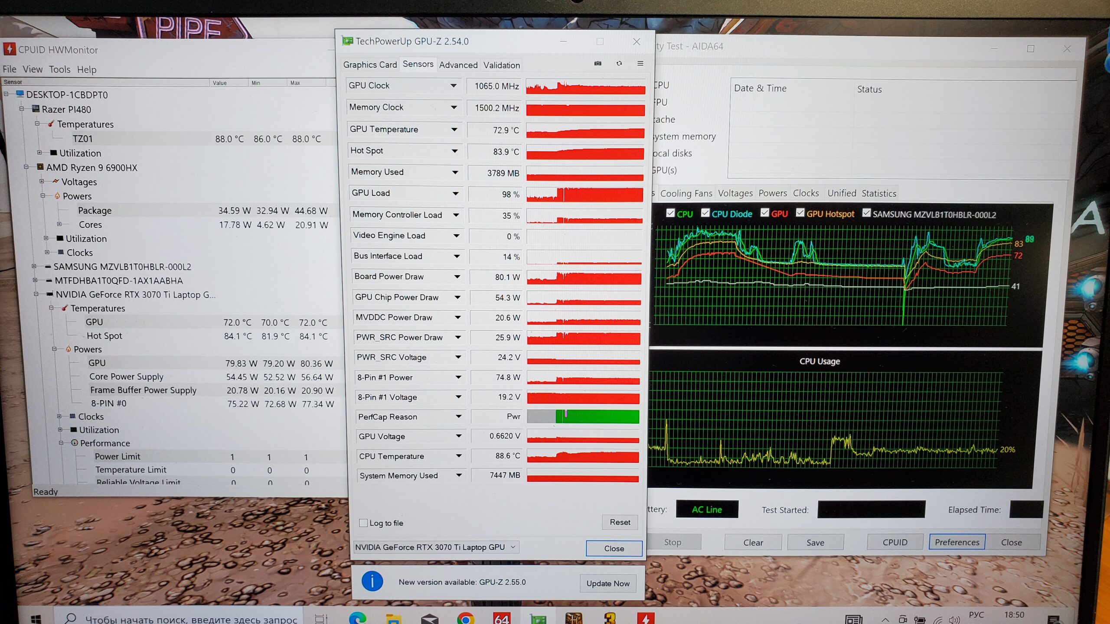Screen dimensions: 1110x624
Task: Switch to Advanced tab in GPU-Z
Action: (x=458, y=65)
